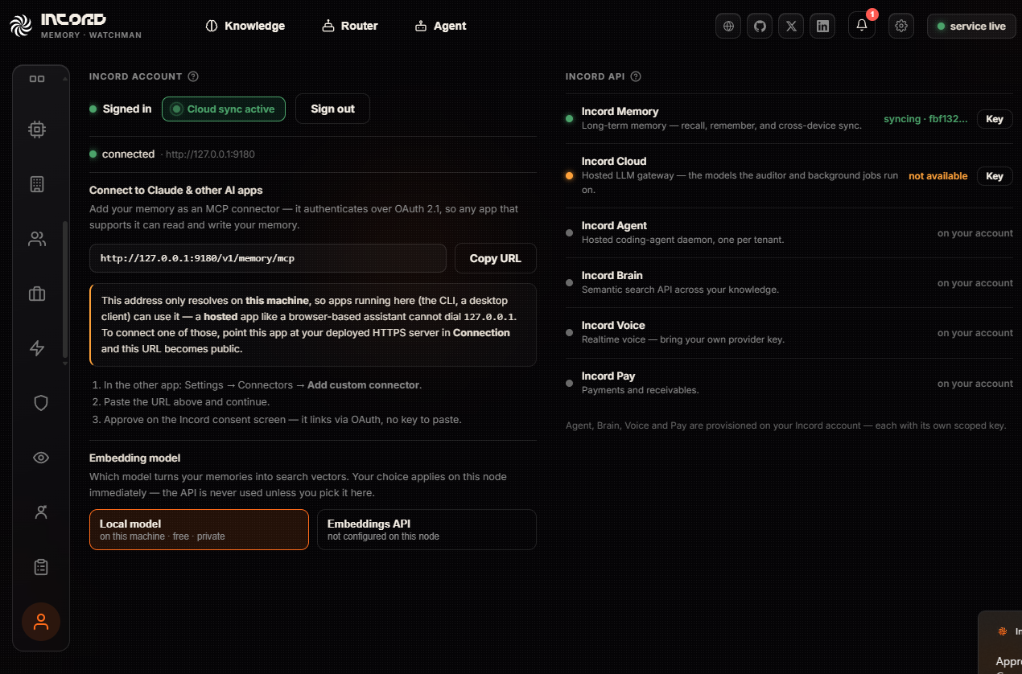Click the http://127.0.0.1:9180 address text
The image size is (1022, 674).
[x=210, y=154]
